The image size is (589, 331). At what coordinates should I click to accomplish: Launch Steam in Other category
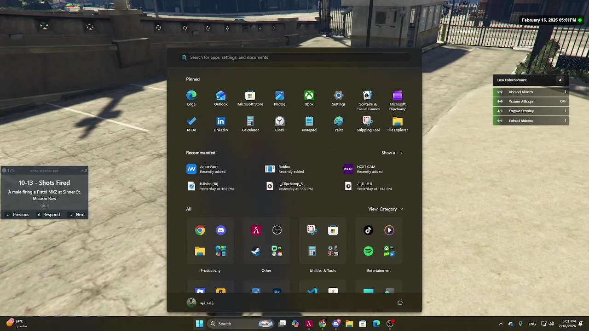(256, 251)
